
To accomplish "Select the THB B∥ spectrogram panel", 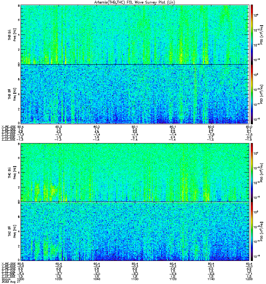I will 134,94.
